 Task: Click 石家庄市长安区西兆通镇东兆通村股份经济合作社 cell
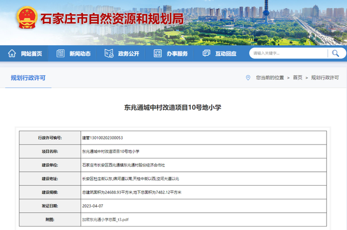pos(204,165)
